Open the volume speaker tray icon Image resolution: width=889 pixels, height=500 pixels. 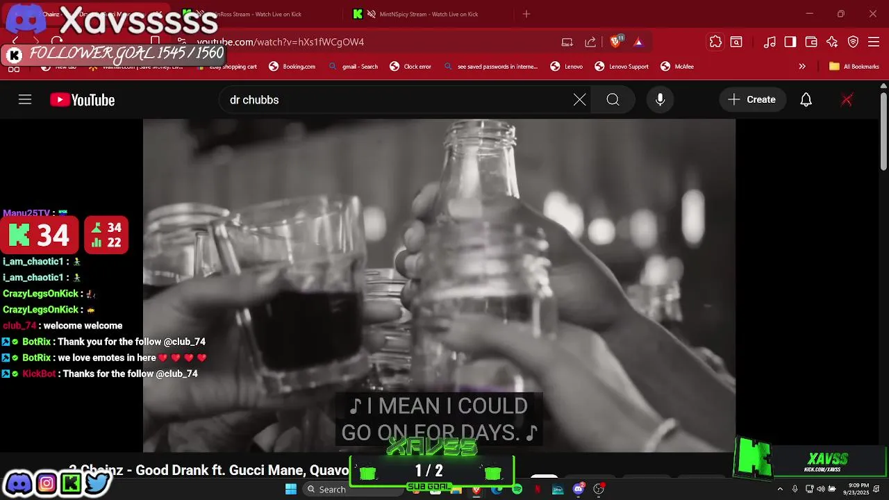click(x=822, y=490)
